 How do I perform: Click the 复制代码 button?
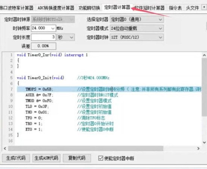coord(77,158)
